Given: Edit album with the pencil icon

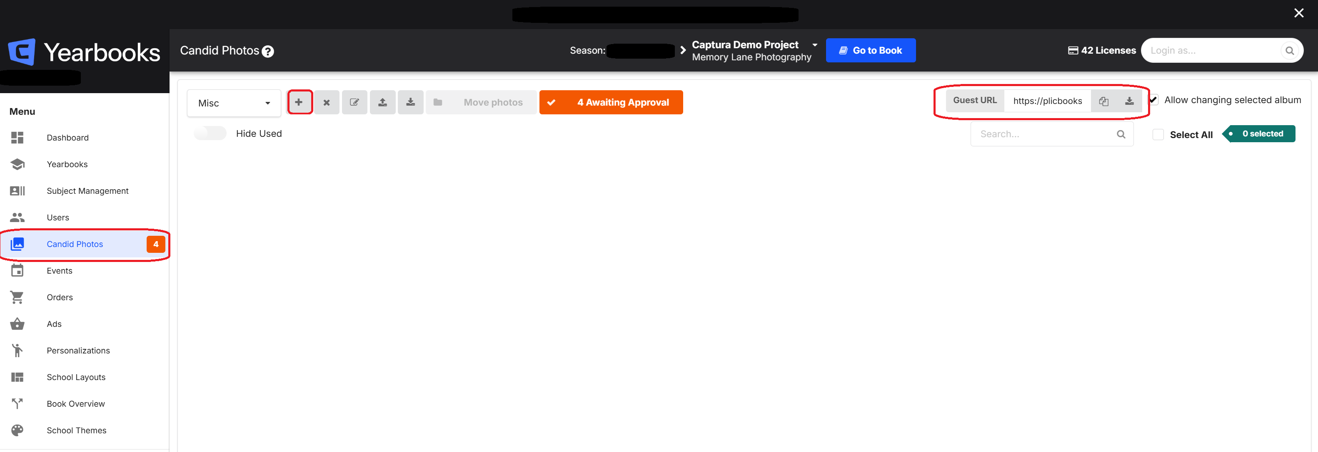Looking at the screenshot, I should tap(354, 102).
